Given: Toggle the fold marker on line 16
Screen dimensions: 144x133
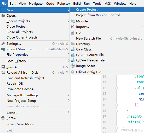Looking at the screenshot, I should coord(116,111).
